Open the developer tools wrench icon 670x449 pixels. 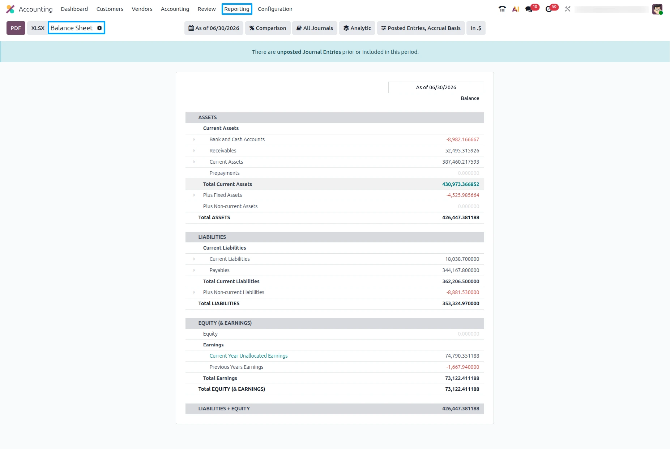[568, 9]
